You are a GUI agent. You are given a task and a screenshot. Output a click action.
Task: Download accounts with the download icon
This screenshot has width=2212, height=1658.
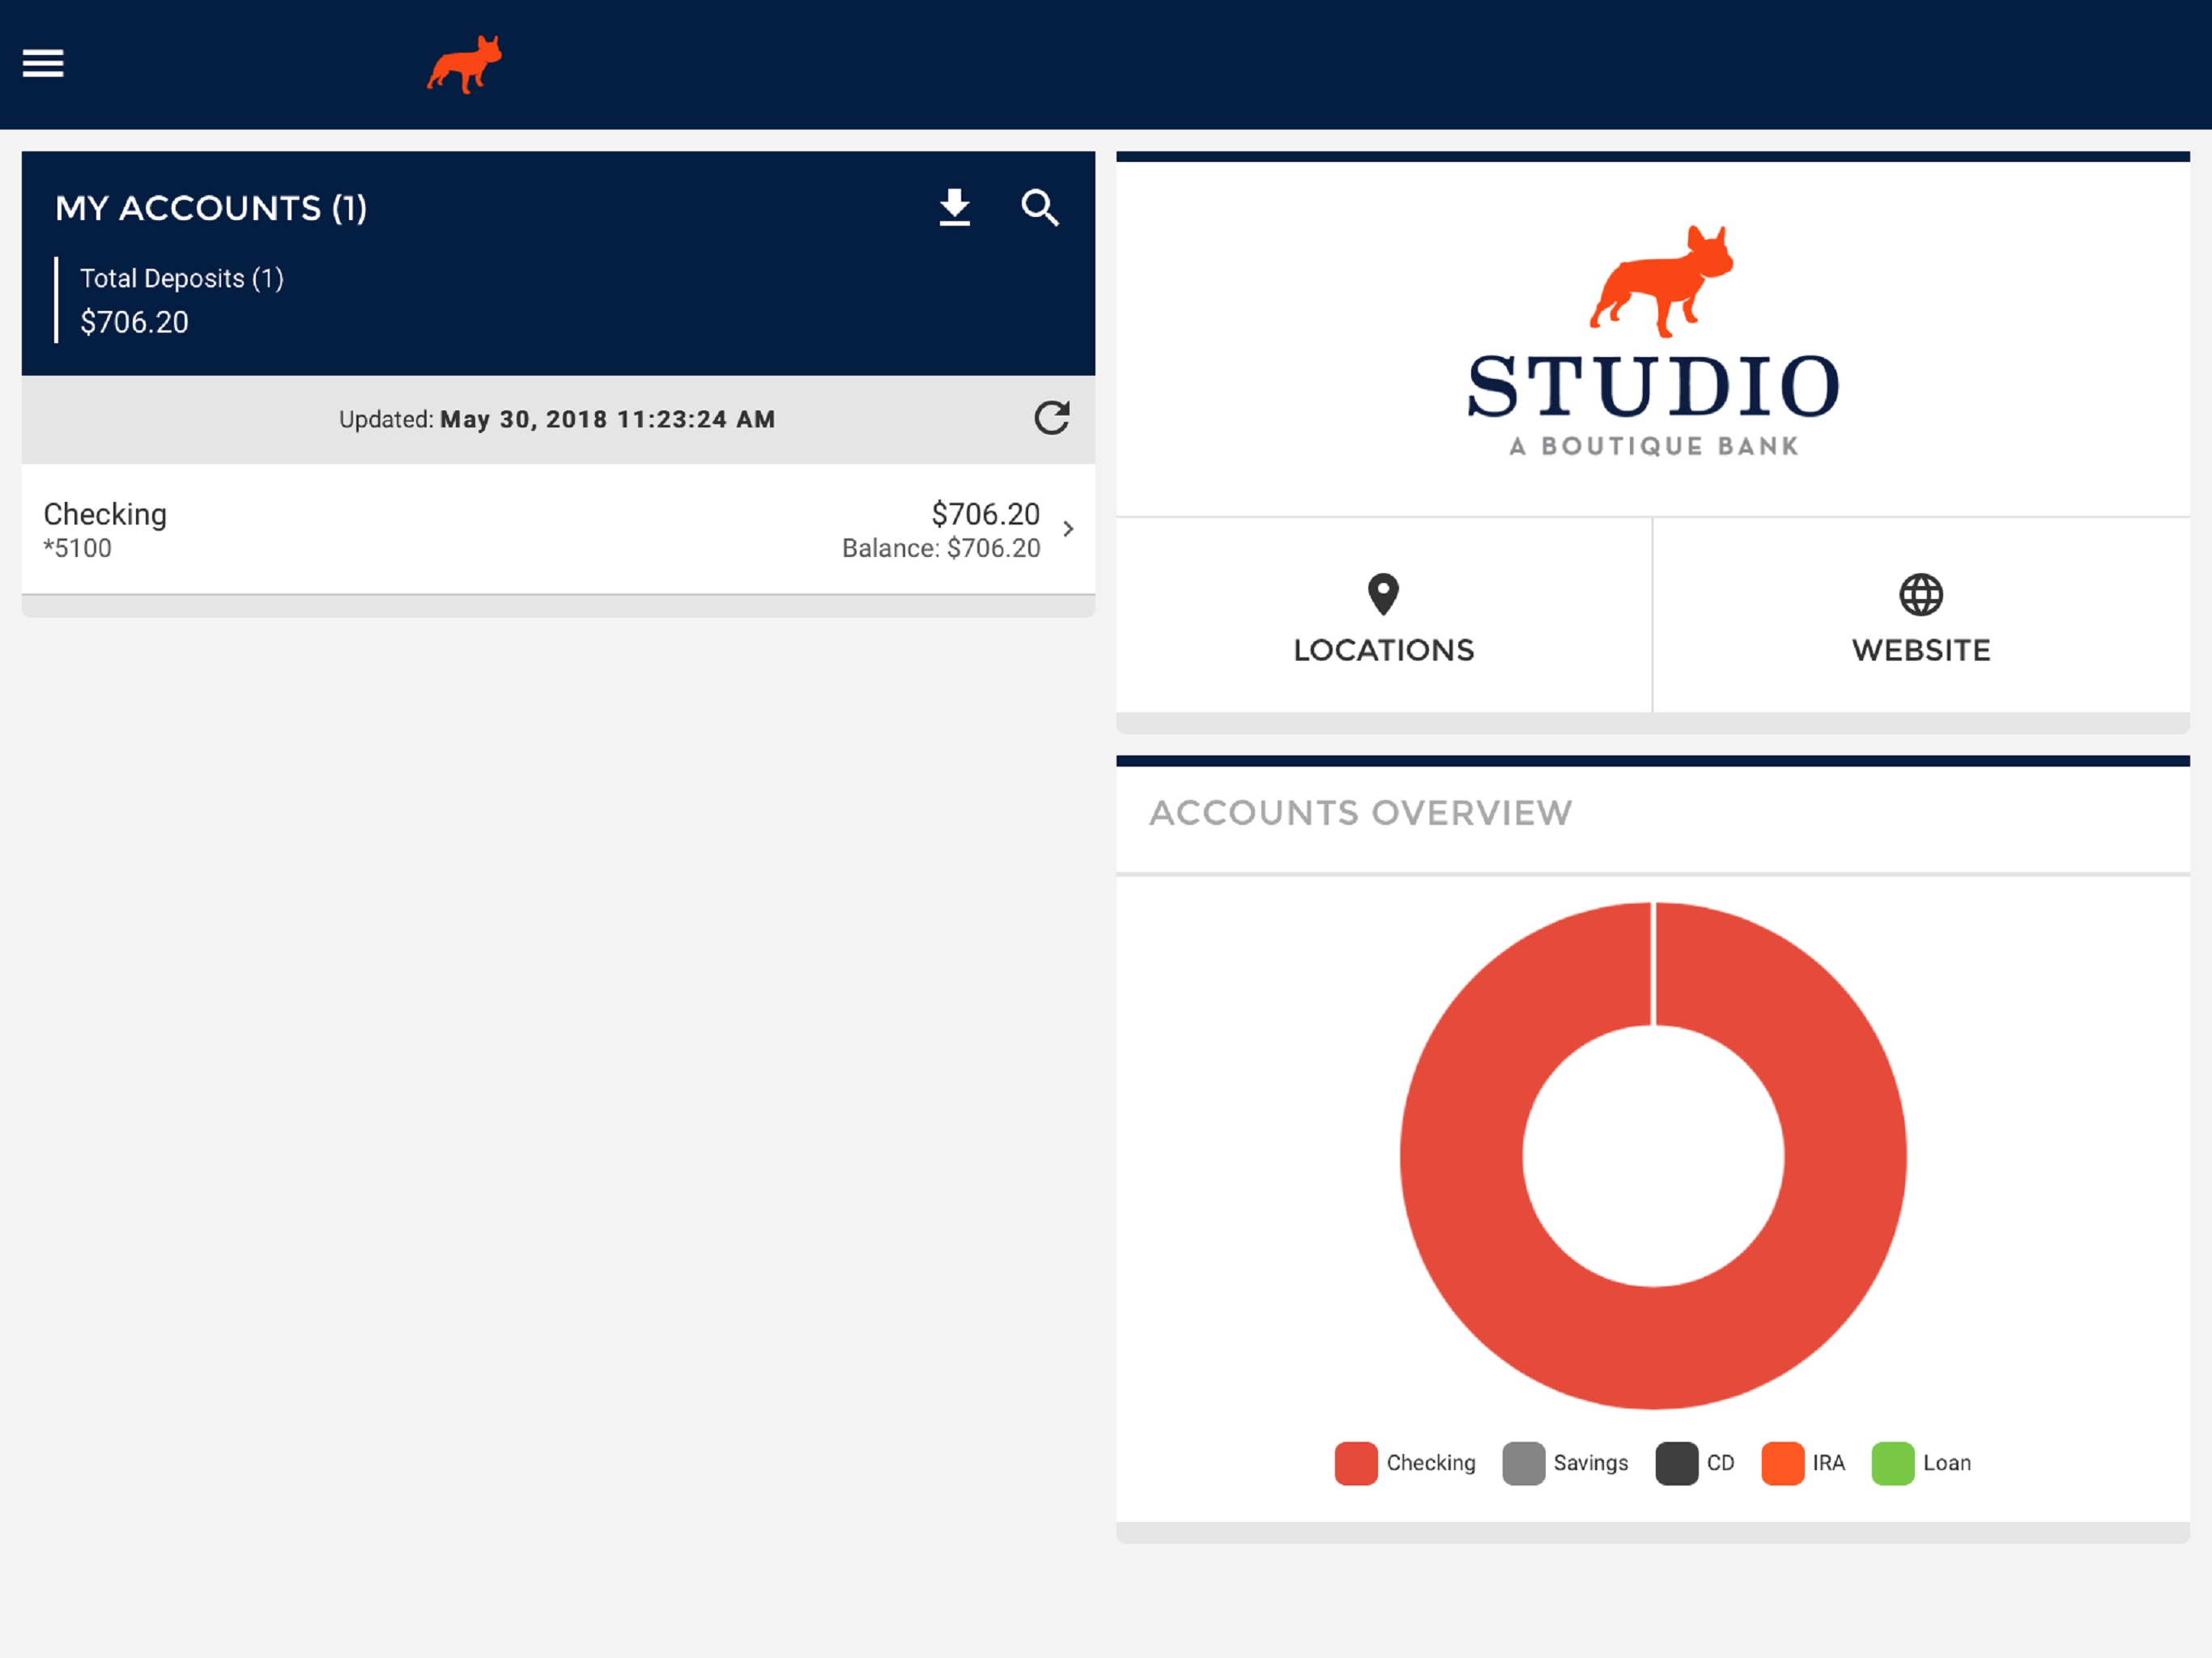coord(955,208)
